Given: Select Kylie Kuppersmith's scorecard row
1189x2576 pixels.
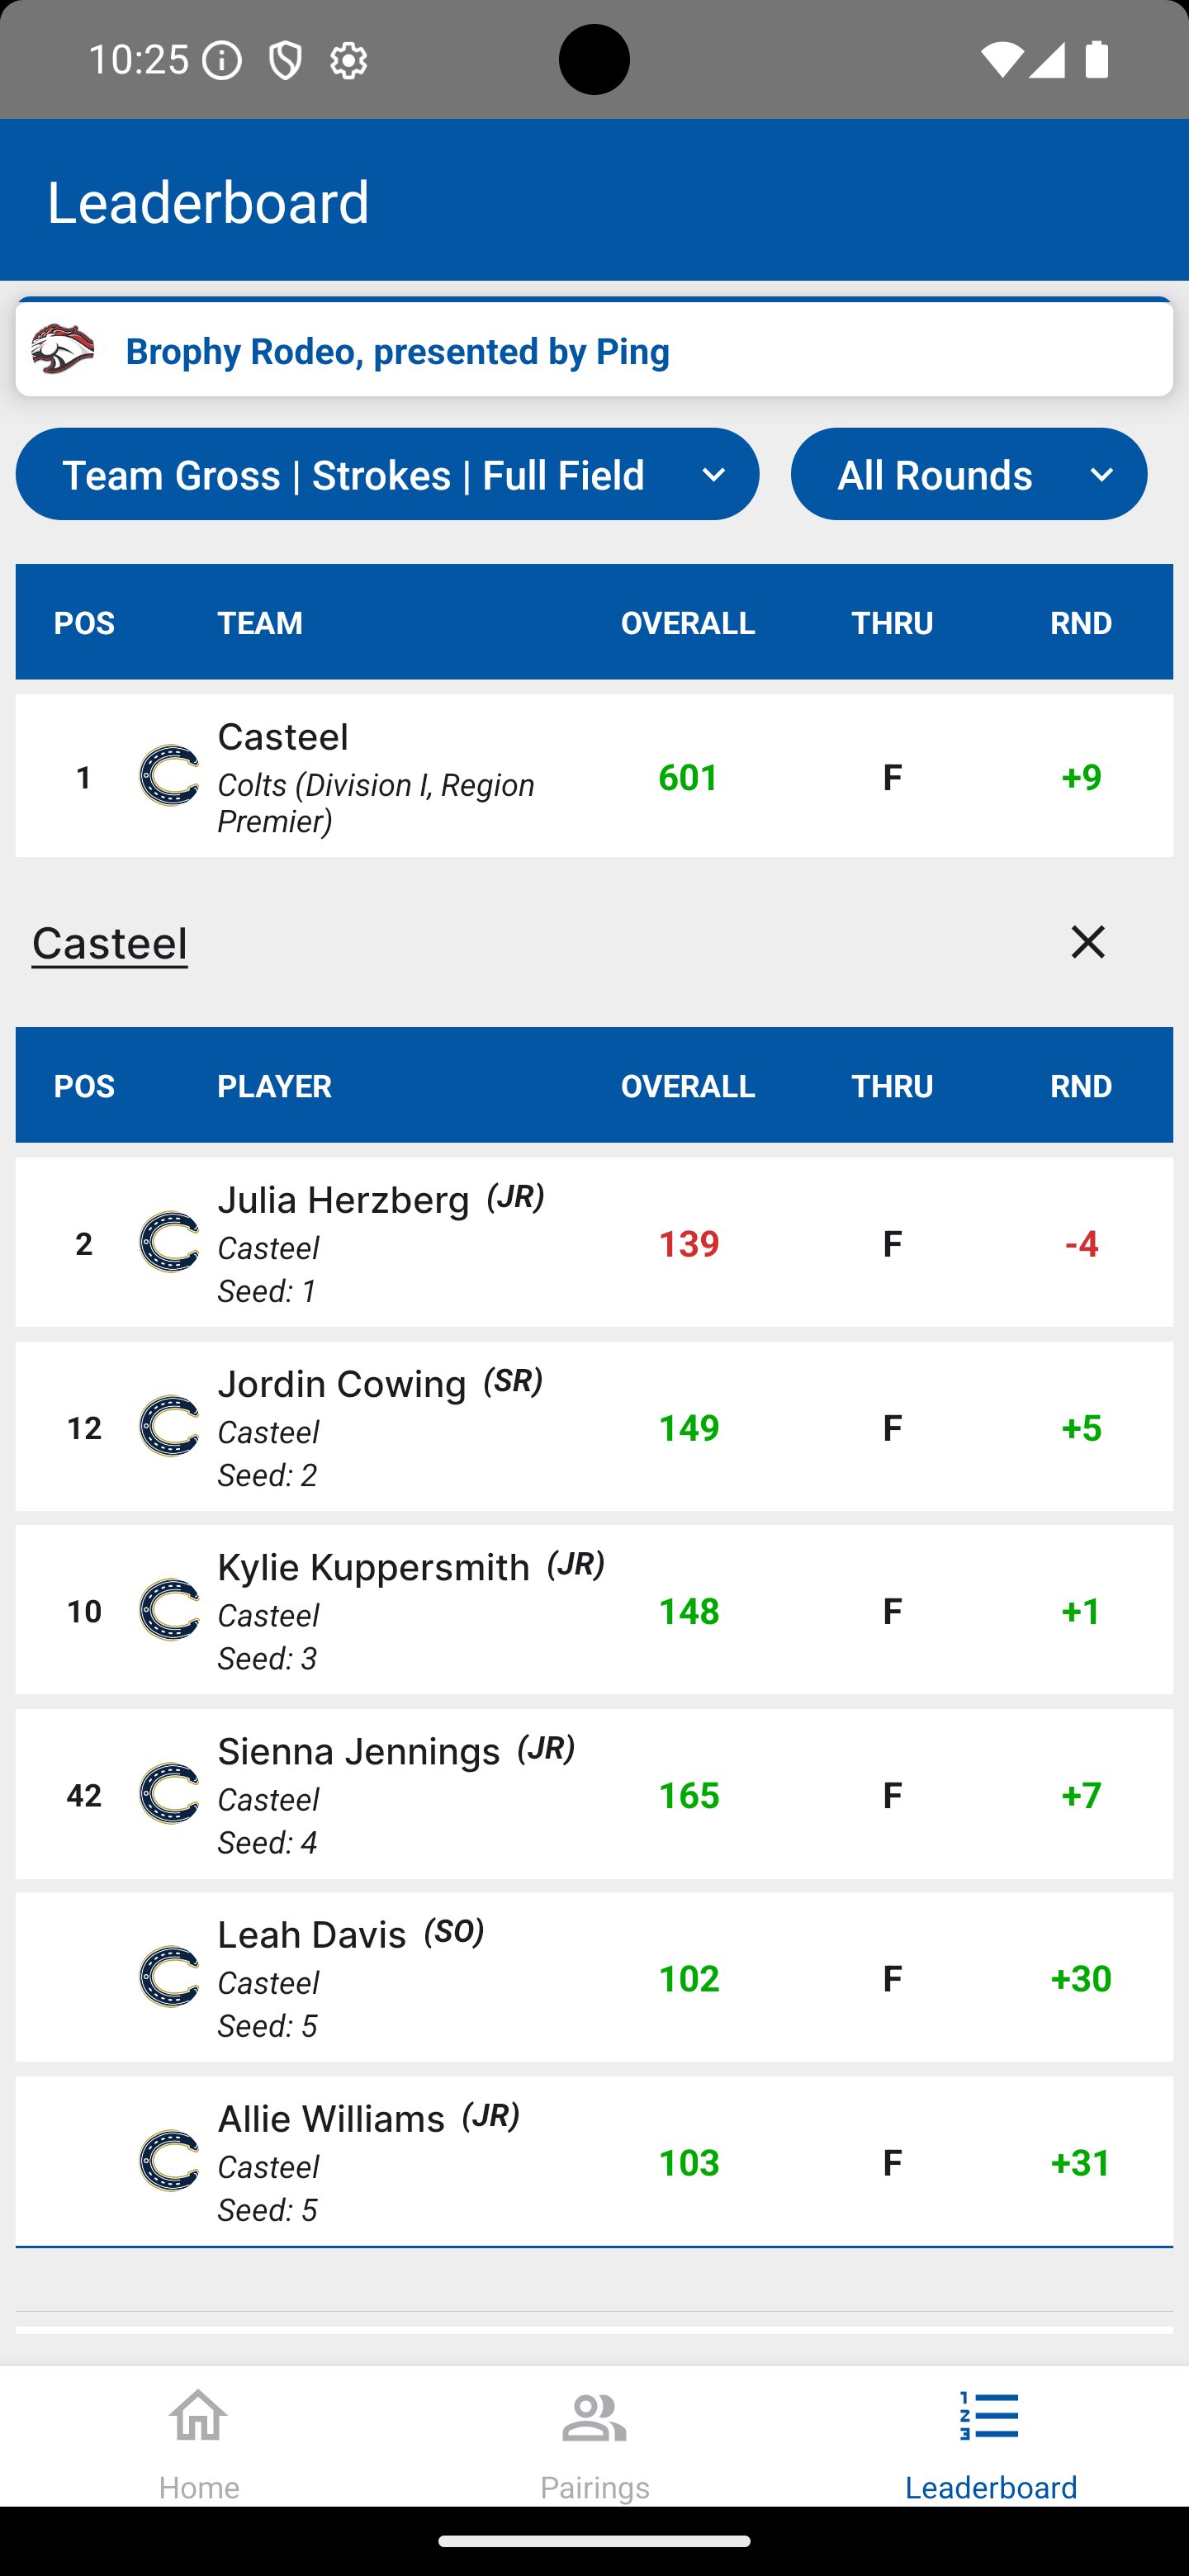Looking at the screenshot, I should click(594, 1609).
